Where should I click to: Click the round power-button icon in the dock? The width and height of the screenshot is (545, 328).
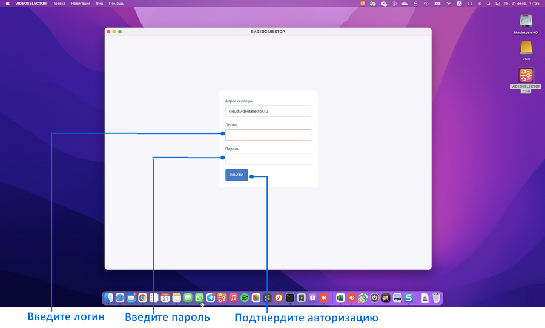click(x=374, y=298)
